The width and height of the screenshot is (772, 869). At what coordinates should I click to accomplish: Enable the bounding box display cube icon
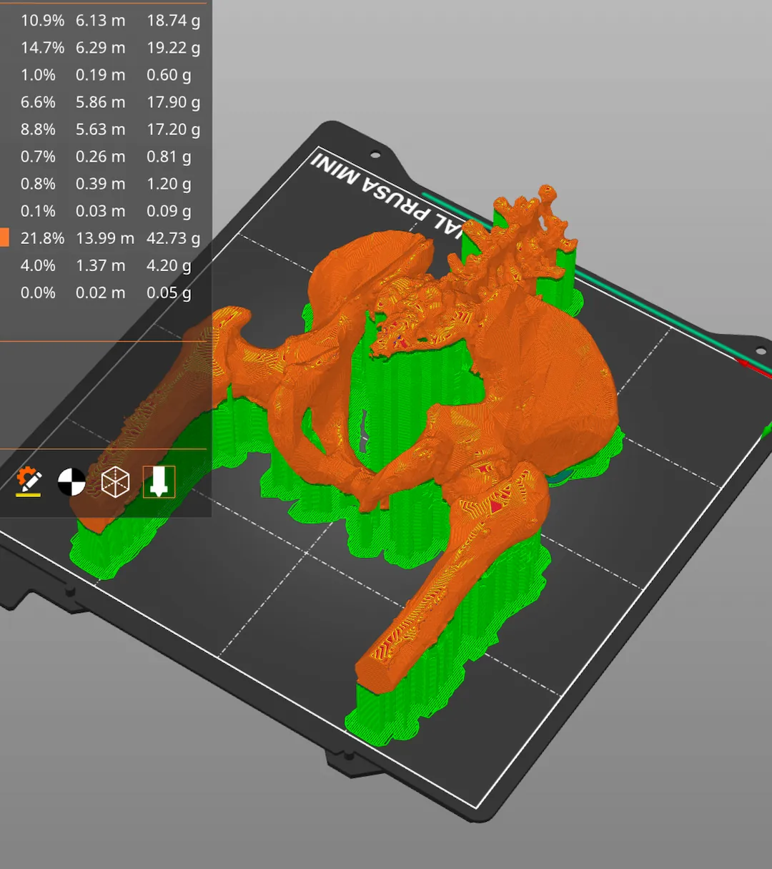point(114,482)
